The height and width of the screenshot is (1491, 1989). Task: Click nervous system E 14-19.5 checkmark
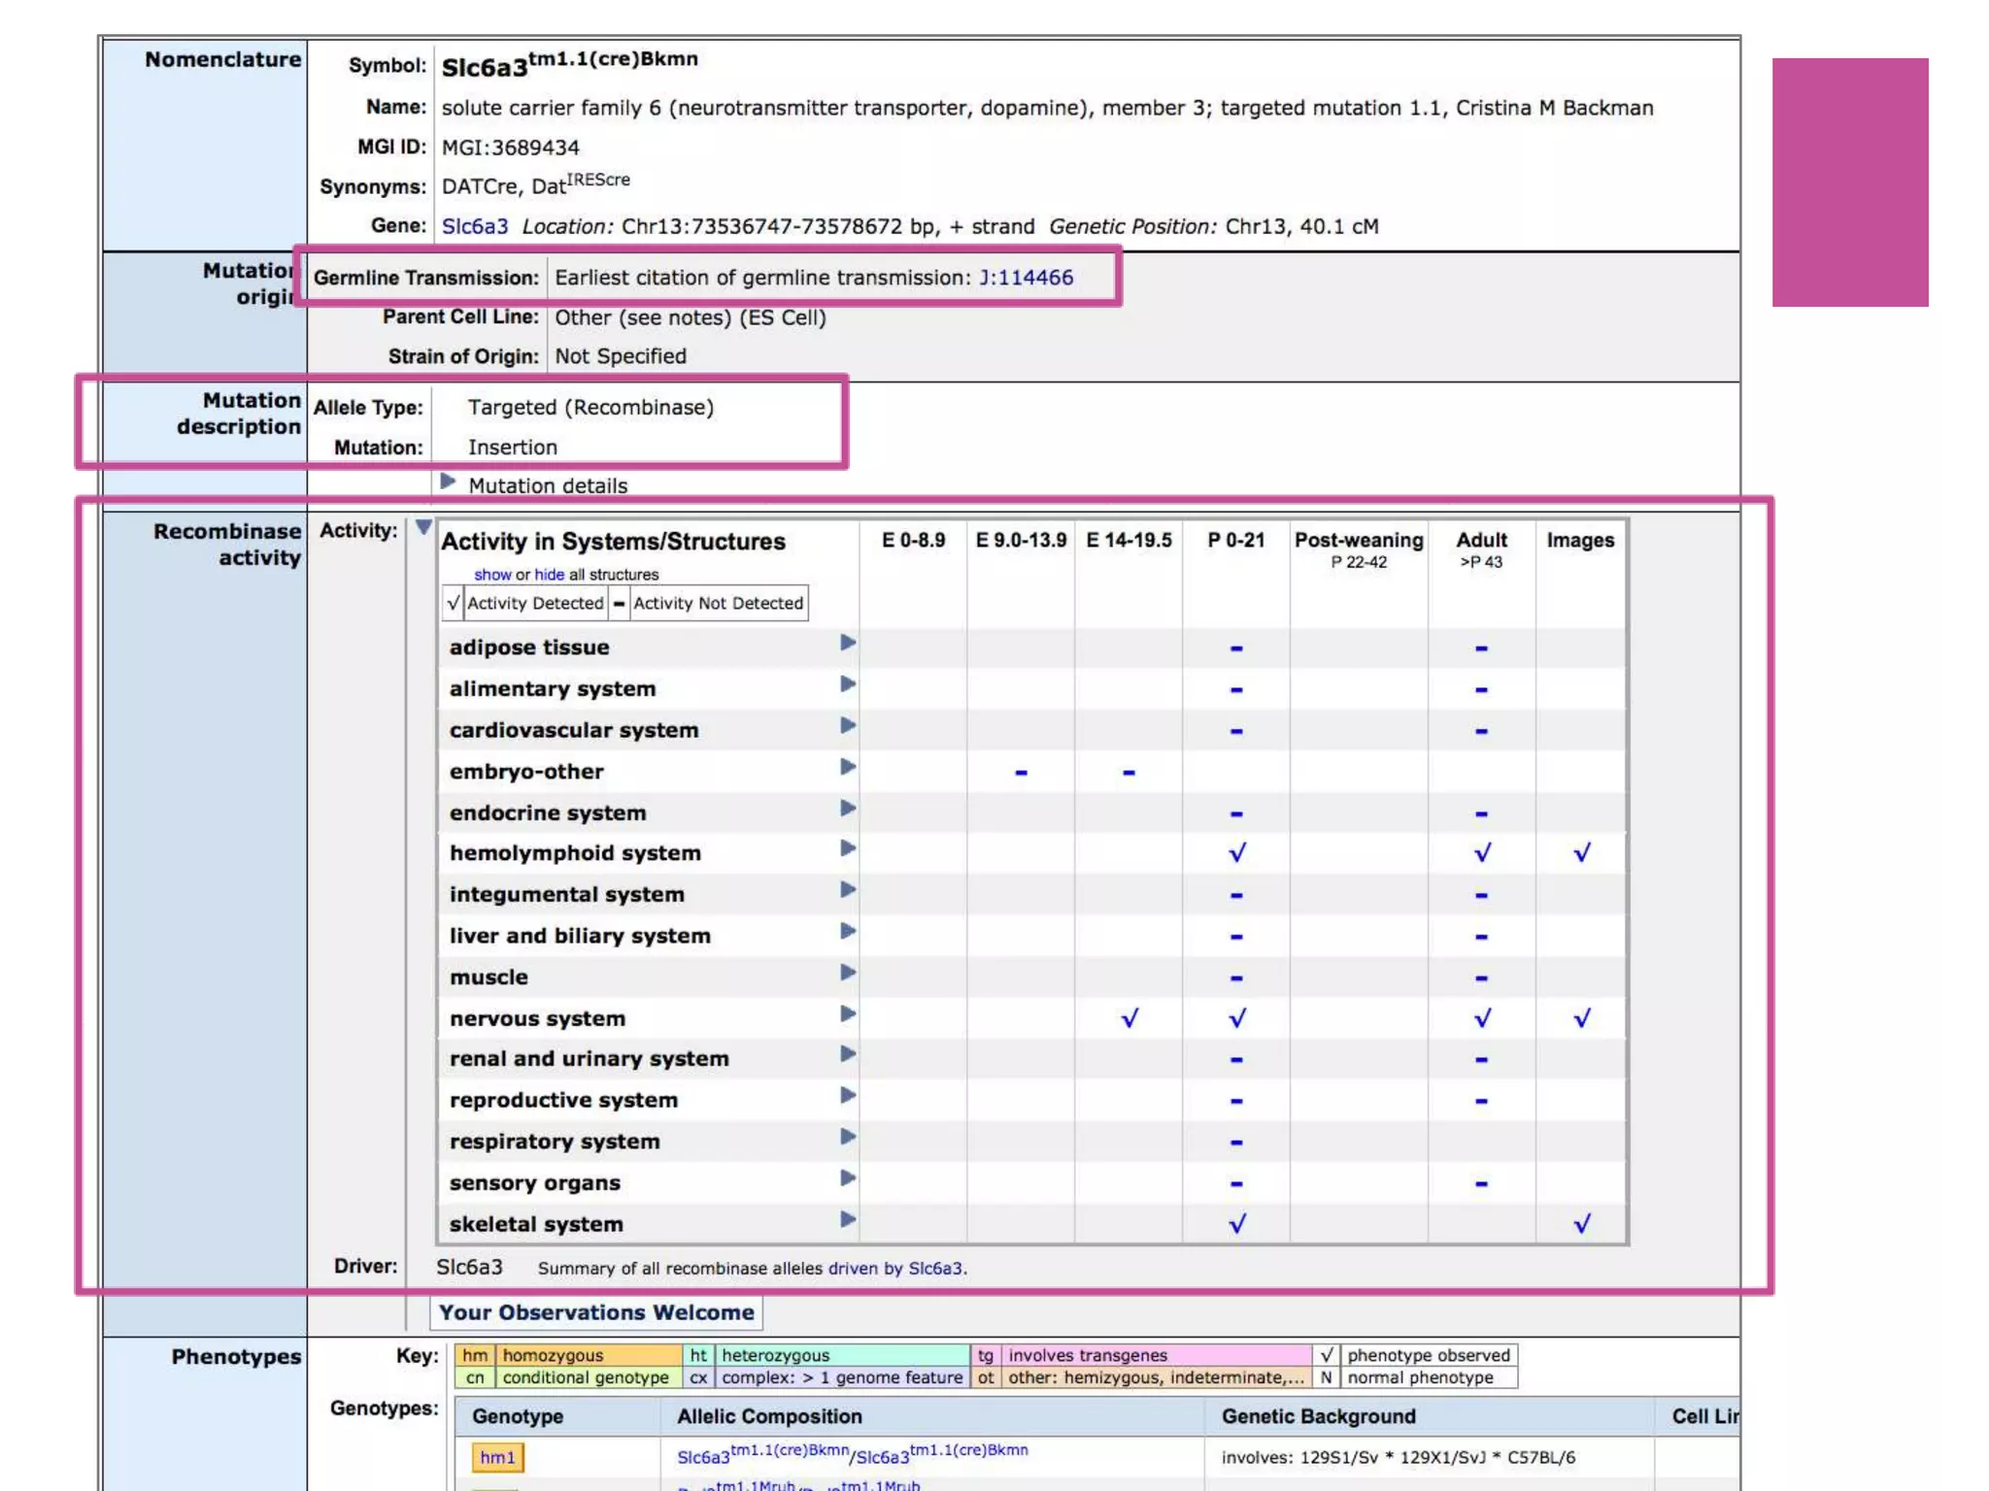1129,1018
